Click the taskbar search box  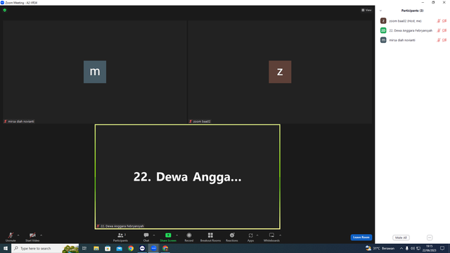(45, 248)
